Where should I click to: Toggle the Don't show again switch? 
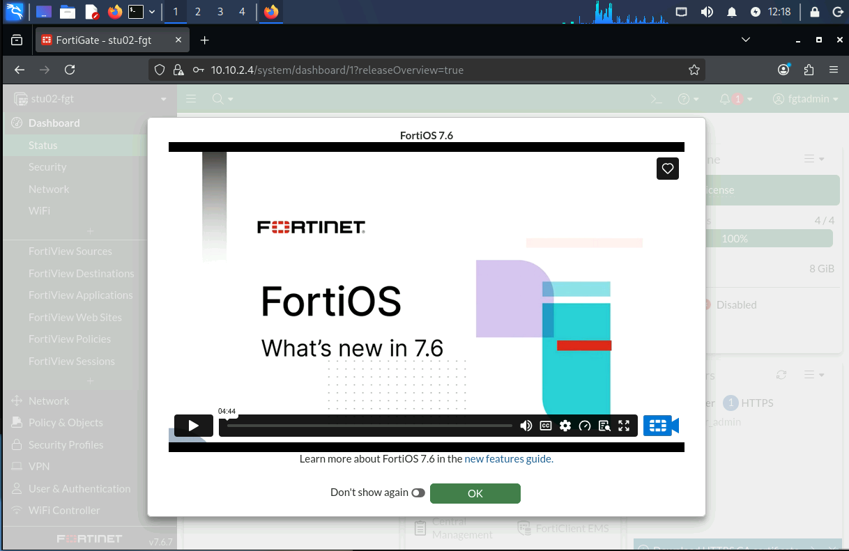418,492
